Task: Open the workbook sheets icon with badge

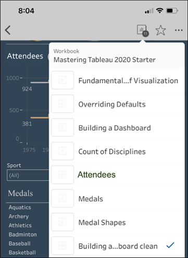Action: pos(143,31)
